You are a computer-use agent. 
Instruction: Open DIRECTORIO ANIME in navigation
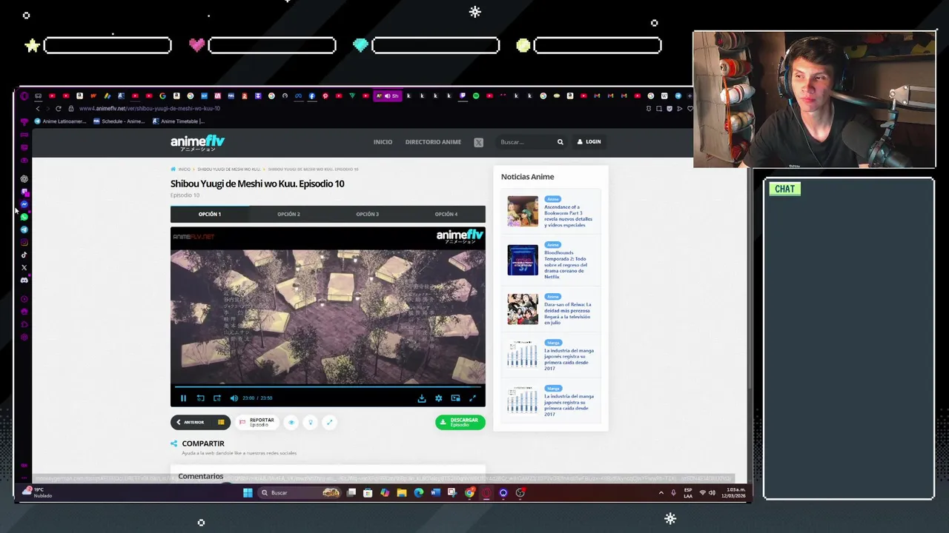point(433,142)
